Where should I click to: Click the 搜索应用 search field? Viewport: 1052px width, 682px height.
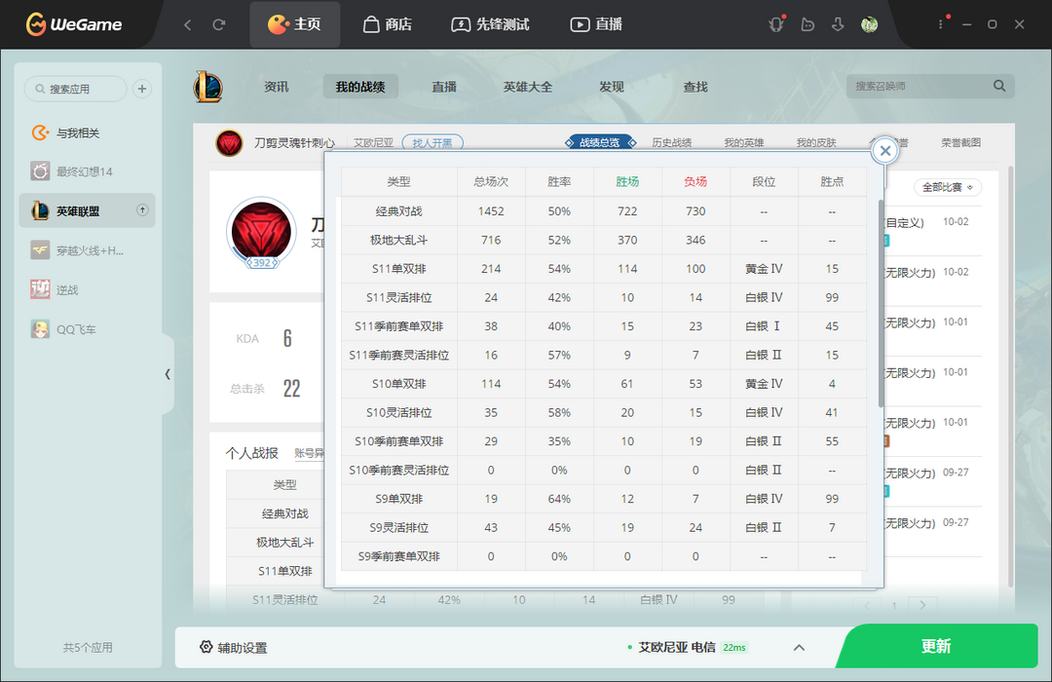(x=75, y=89)
